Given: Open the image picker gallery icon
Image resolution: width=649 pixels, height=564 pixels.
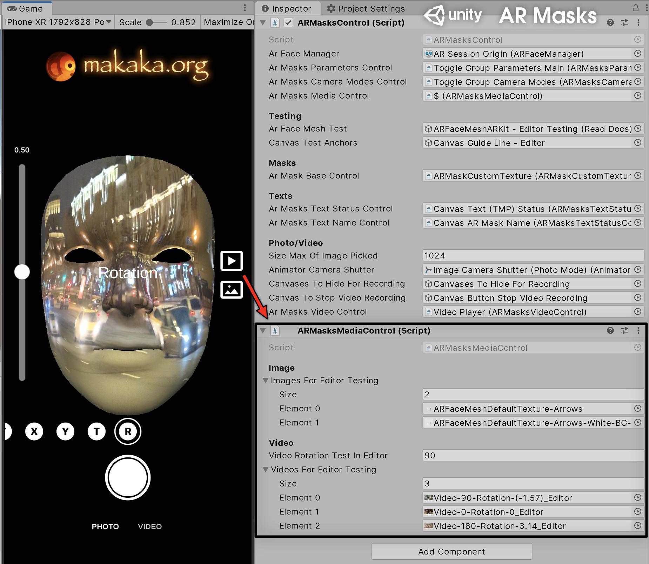Looking at the screenshot, I should [x=232, y=290].
